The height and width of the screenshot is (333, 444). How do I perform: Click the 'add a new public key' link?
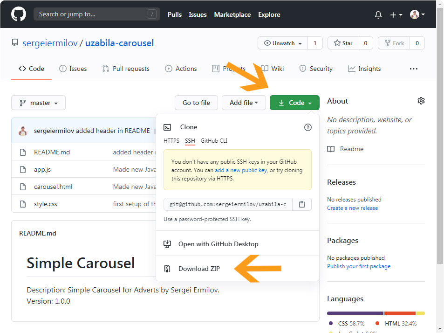click(241, 170)
